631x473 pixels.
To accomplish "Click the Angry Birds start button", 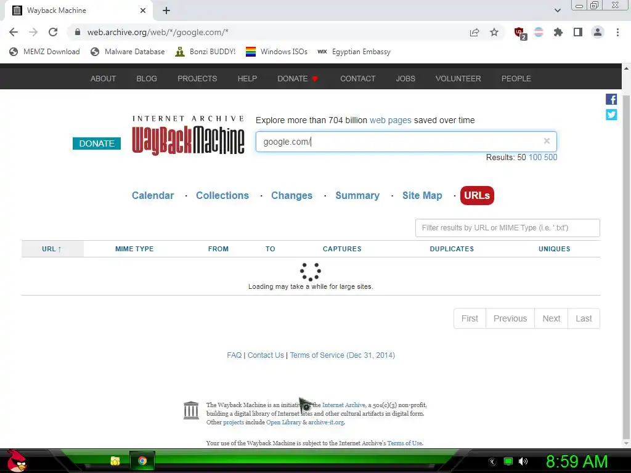I will click(x=17, y=461).
